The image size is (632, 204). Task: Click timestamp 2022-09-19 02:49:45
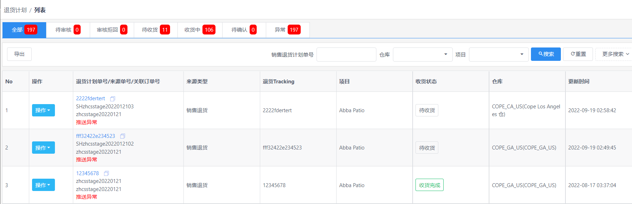(592, 148)
